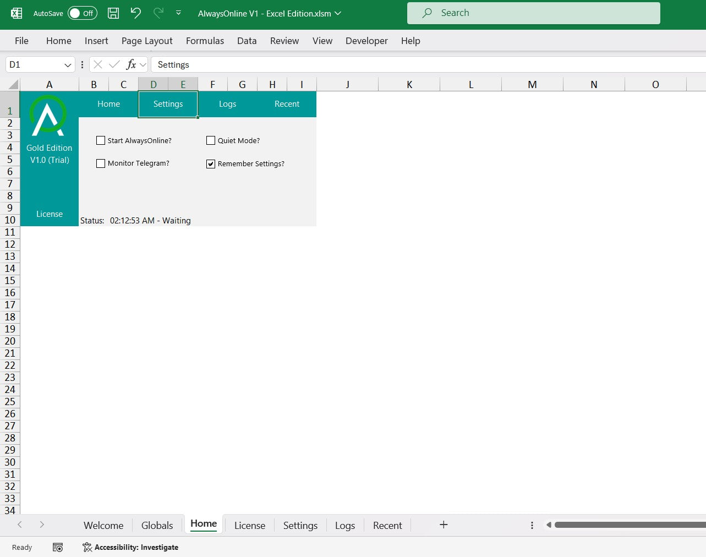Screen dimensions: 706x557
Task: Enable the Quiet Mode? checkbox
Action: tap(211, 140)
